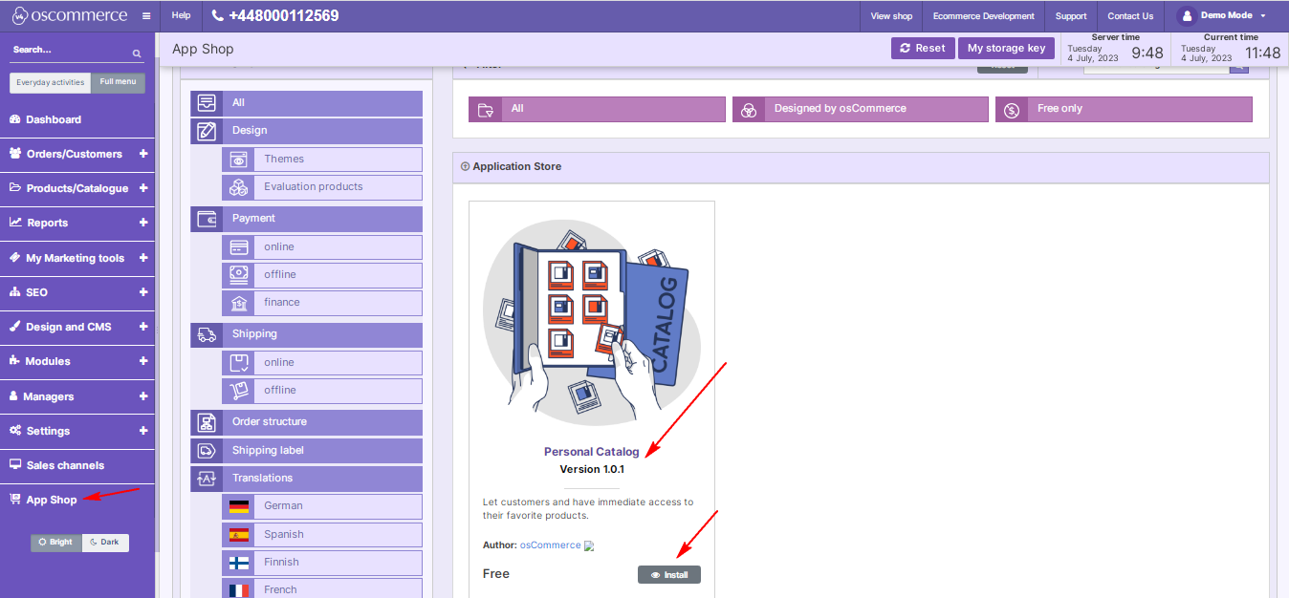Screen dimensions: 1289x598
Task: Click the sidebar search magnifier icon
Action: tap(137, 53)
